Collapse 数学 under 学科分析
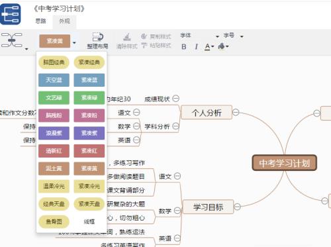 tap(136, 126)
